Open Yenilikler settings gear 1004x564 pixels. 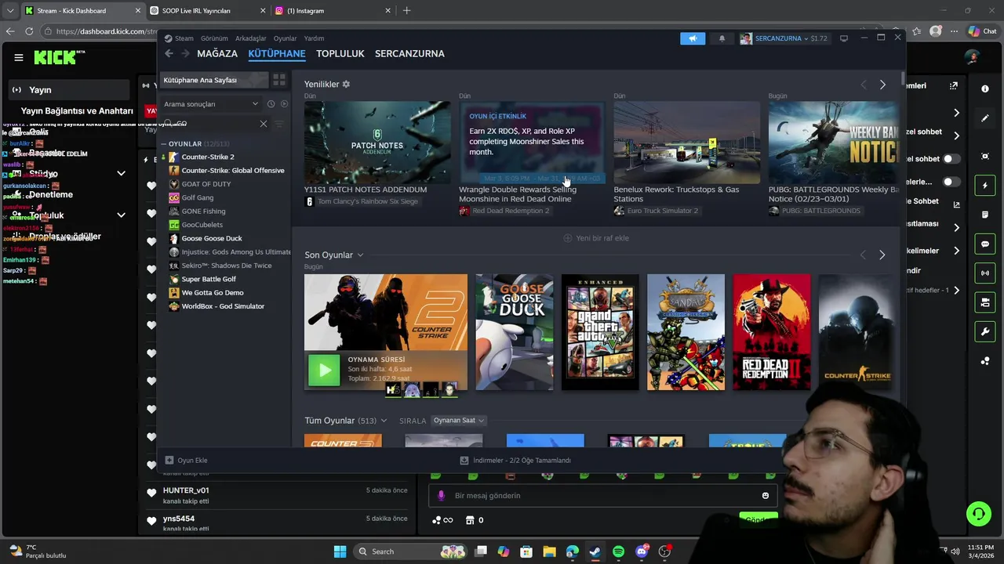pyautogui.click(x=346, y=84)
